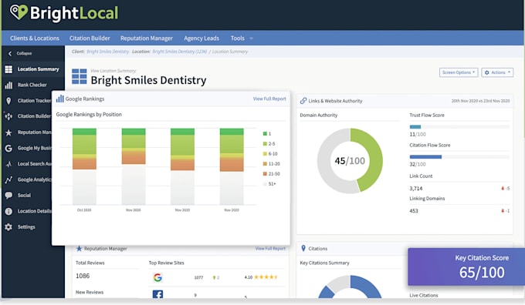Click the Link Count value 3,714

(416, 189)
